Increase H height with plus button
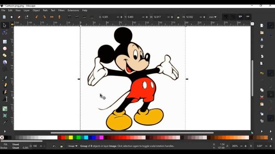 coord(204,17)
